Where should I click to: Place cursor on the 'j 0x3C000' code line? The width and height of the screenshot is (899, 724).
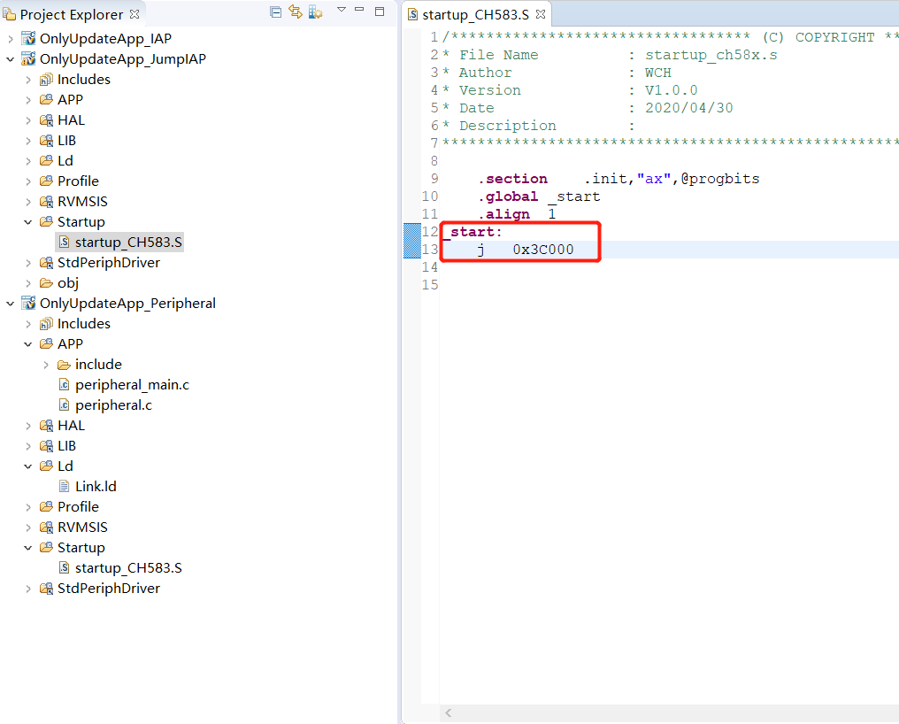542,250
